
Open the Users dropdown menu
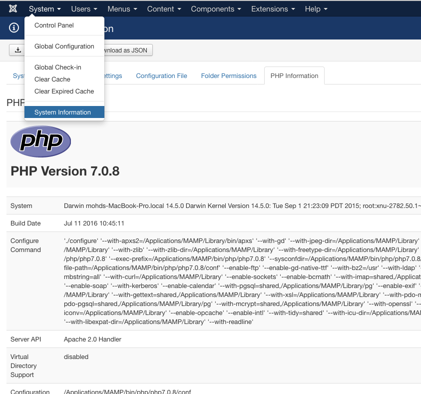(84, 9)
